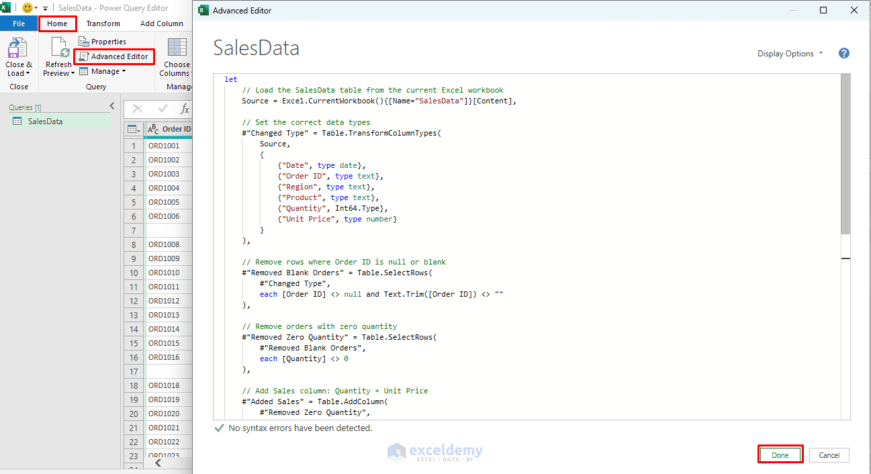
Task: Click the "Added Sales" = Table.AddColumn line
Action: (315, 401)
